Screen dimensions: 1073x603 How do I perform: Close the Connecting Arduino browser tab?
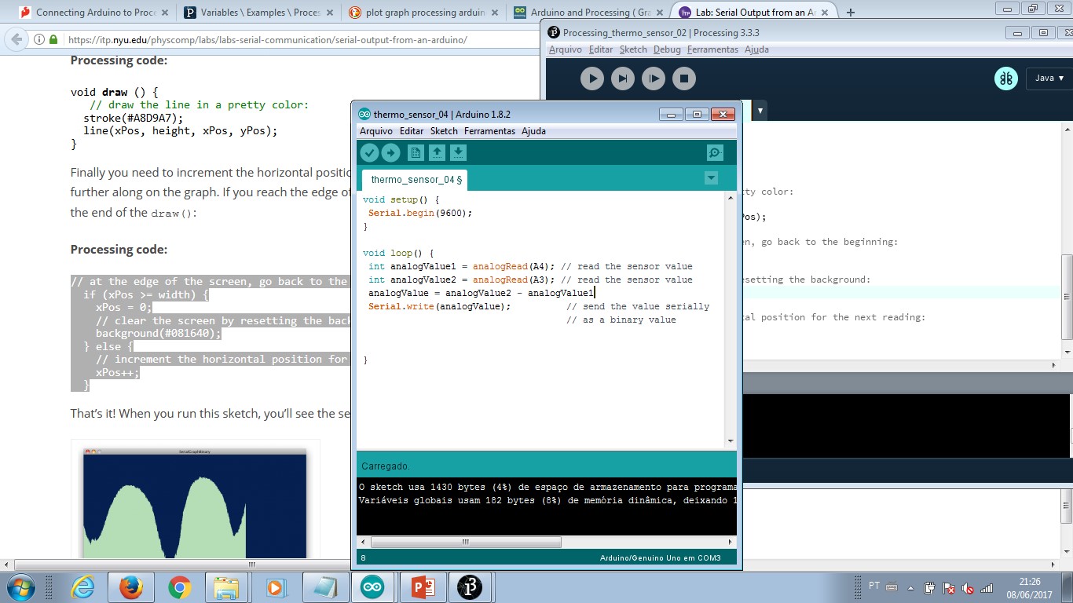point(165,13)
